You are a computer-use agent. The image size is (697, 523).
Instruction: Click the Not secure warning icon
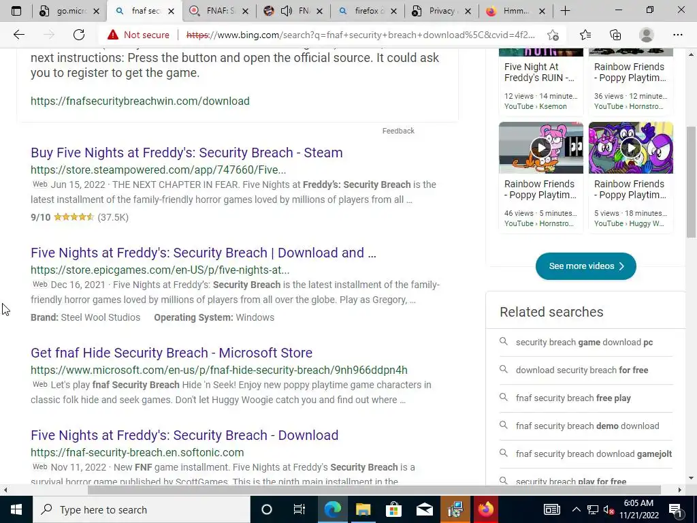[x=113, y=35]
